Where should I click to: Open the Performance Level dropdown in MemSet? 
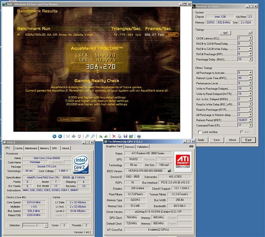tap(250, 83)
